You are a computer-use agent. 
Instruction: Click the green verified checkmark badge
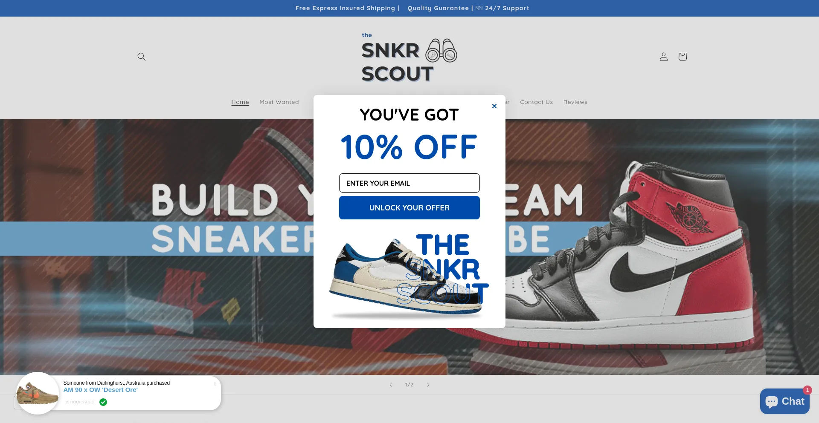pos(103,402)
